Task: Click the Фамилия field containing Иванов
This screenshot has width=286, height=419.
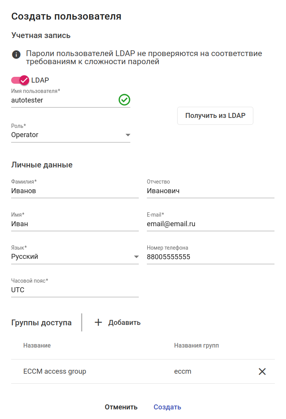Action: (75, 191)
